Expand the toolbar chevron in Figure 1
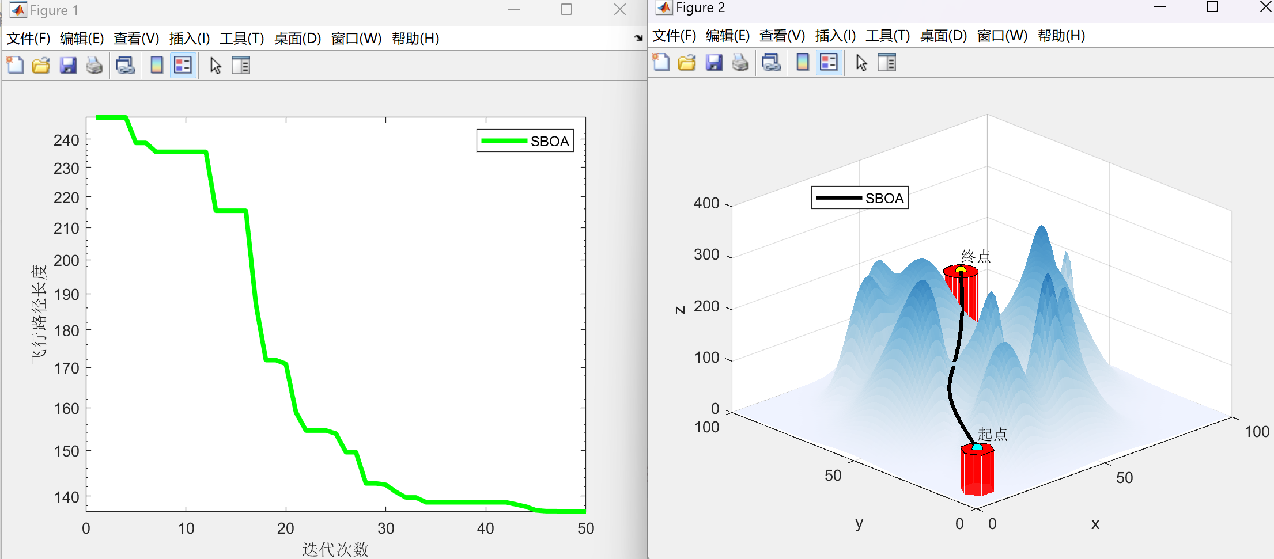The height and width of the screenshot is (559, 1274). 638,39
